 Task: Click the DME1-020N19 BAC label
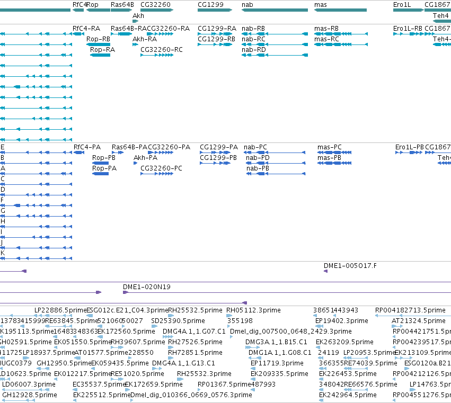tap(147, 287)
